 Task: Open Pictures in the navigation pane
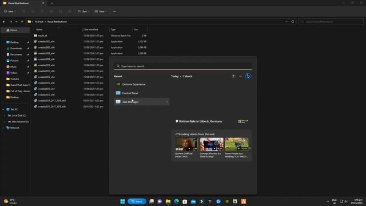coord(14,61)
